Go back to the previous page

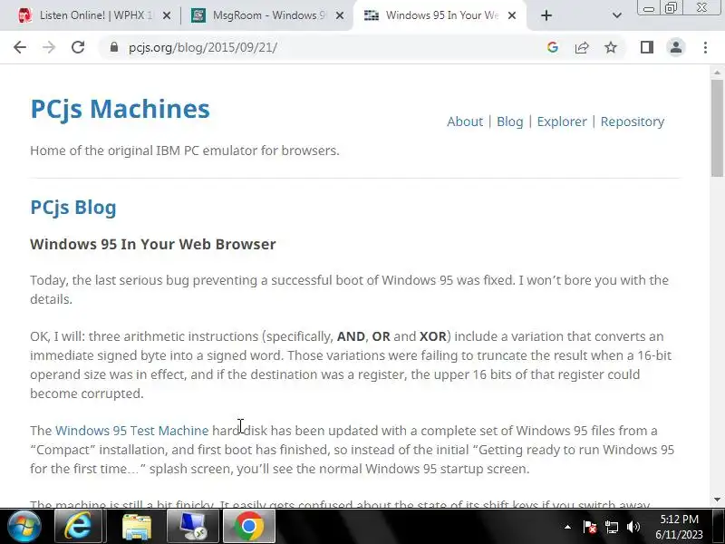(20, 47)
